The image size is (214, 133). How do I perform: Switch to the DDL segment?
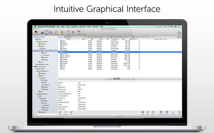(x=133, y=79)
